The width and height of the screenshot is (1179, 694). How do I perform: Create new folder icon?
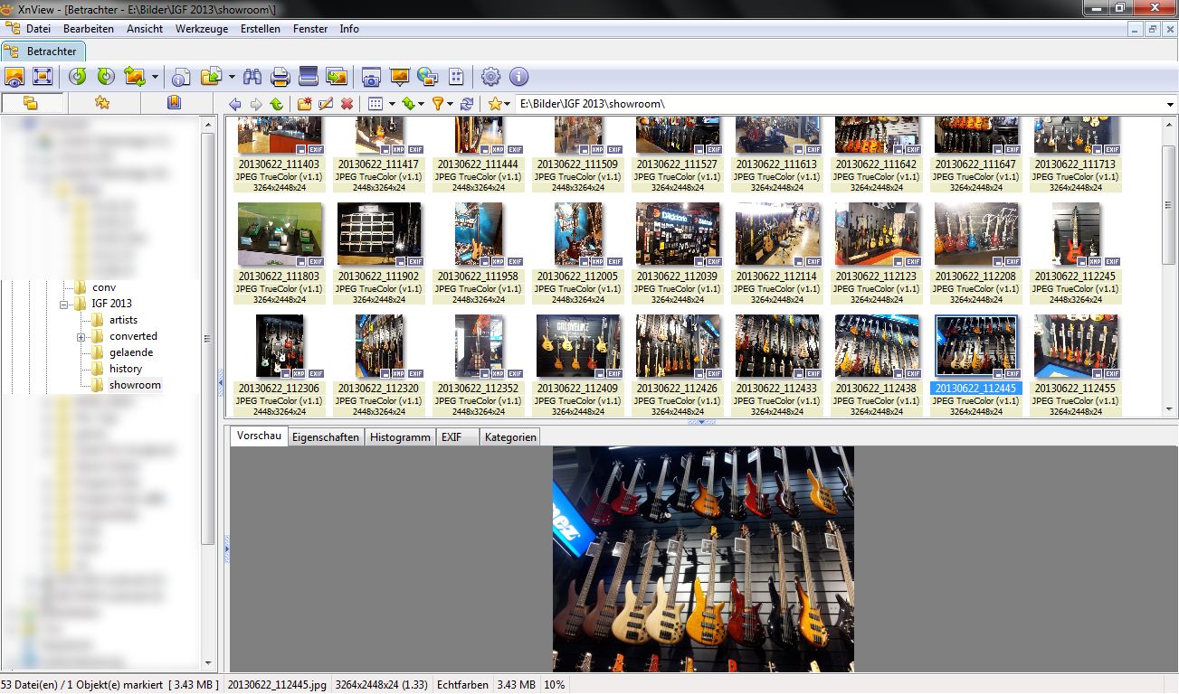pos(305,104)
